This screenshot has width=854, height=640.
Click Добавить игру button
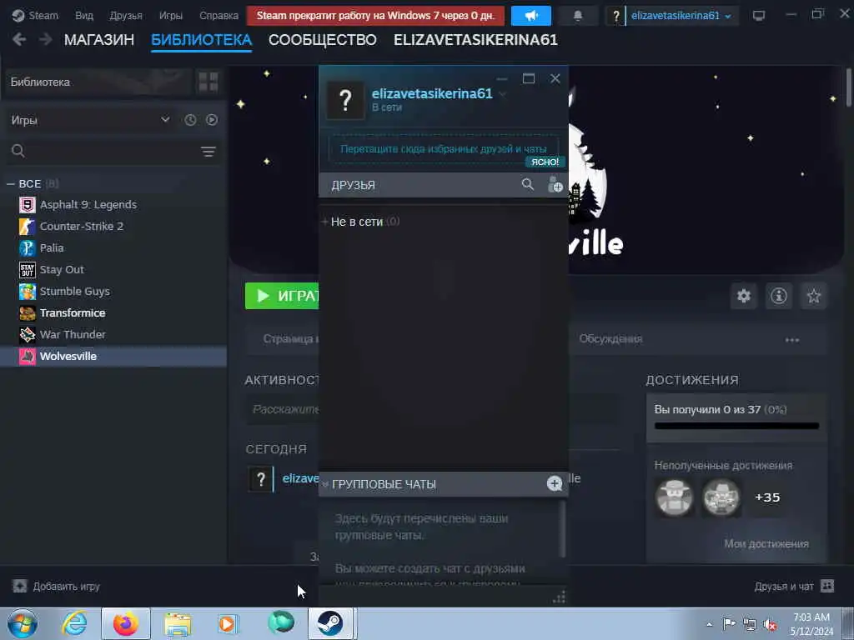(56, 586)
